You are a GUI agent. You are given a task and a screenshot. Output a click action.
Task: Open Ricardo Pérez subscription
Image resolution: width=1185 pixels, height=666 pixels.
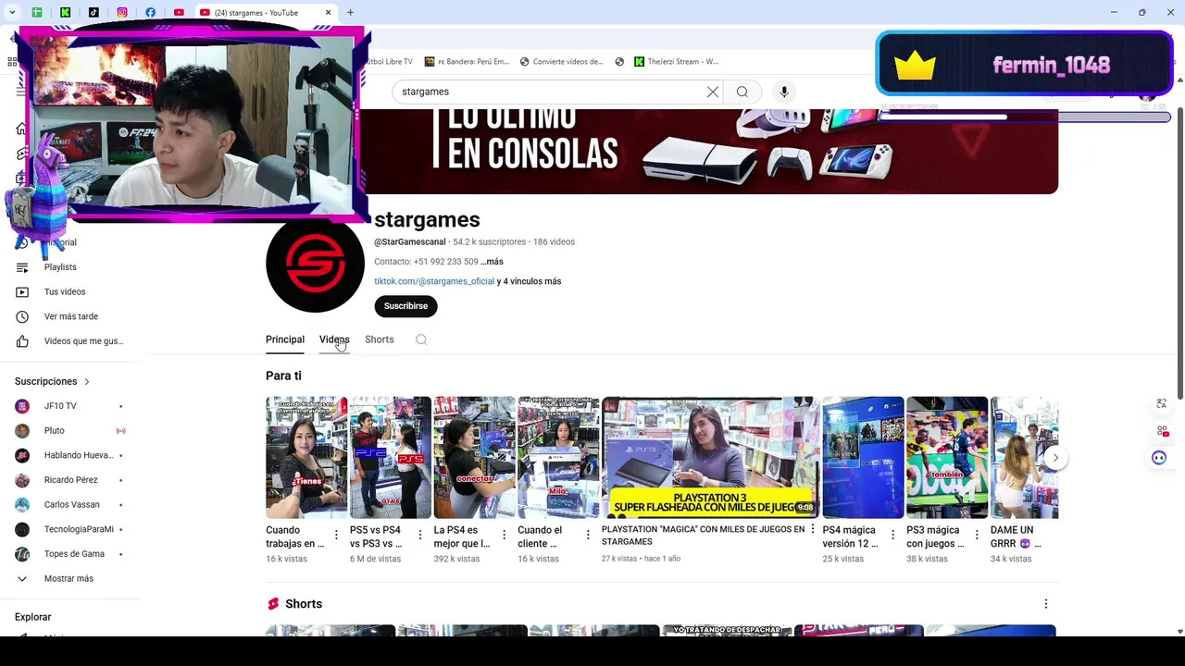tap(70, 480)
